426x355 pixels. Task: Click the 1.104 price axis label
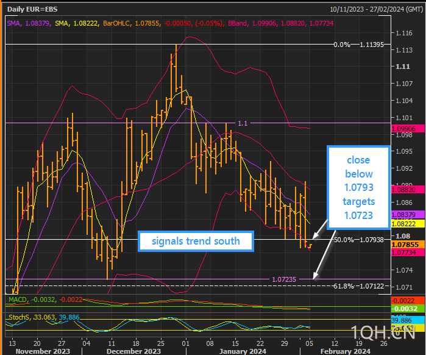click(403, 101)
